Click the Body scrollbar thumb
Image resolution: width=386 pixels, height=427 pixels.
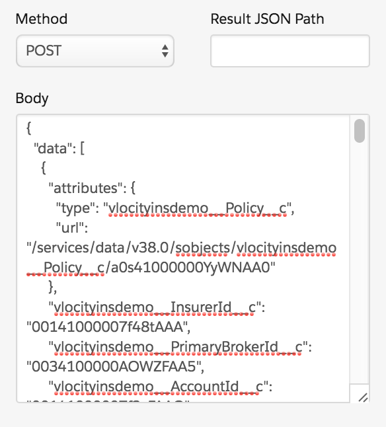360,131
